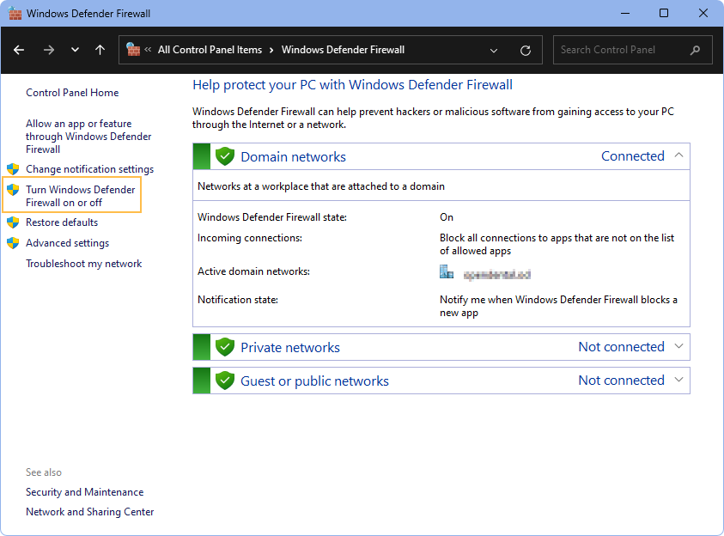This screenshot has width=724, height=536.
Task: Click green shield icon for Guest or public networks
Action: click(x=225, y=381)
